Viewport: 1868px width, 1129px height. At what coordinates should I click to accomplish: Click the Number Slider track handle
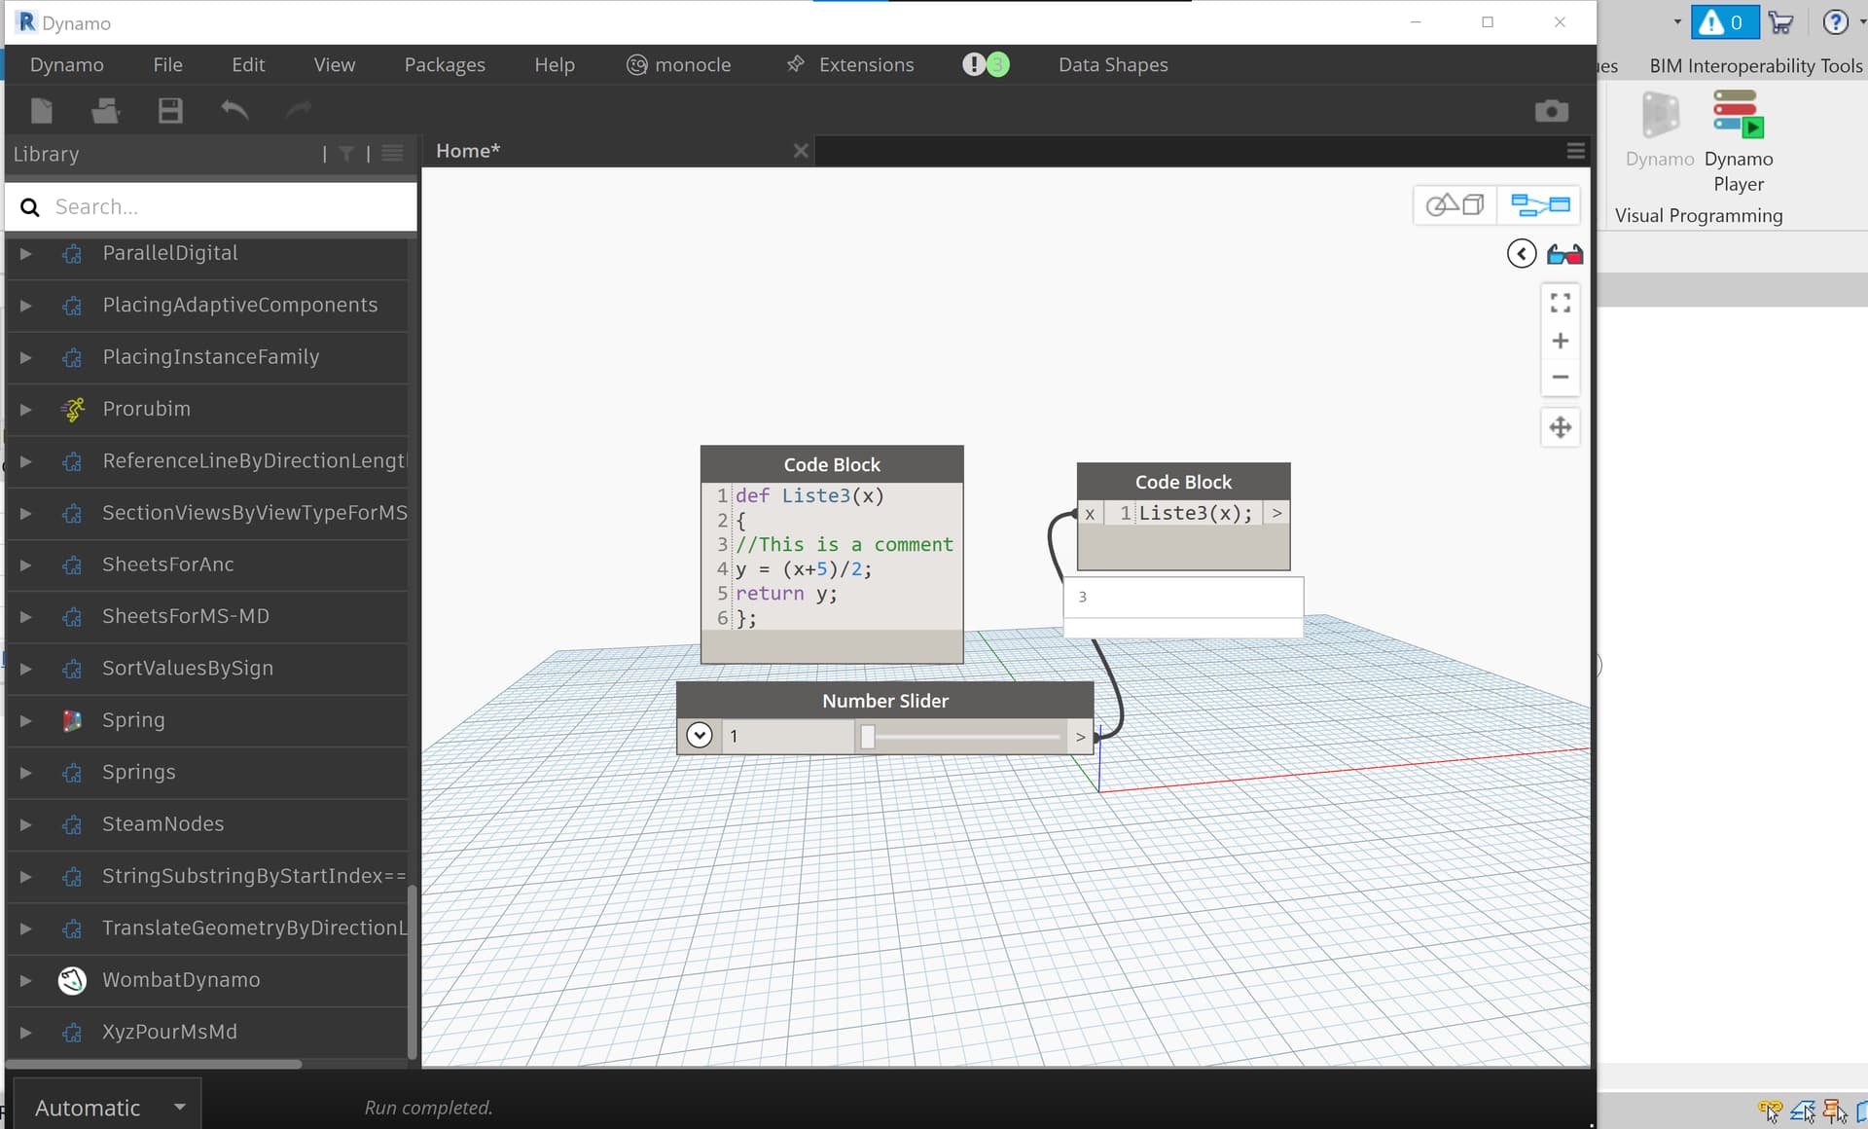click(x=867, y=737)
